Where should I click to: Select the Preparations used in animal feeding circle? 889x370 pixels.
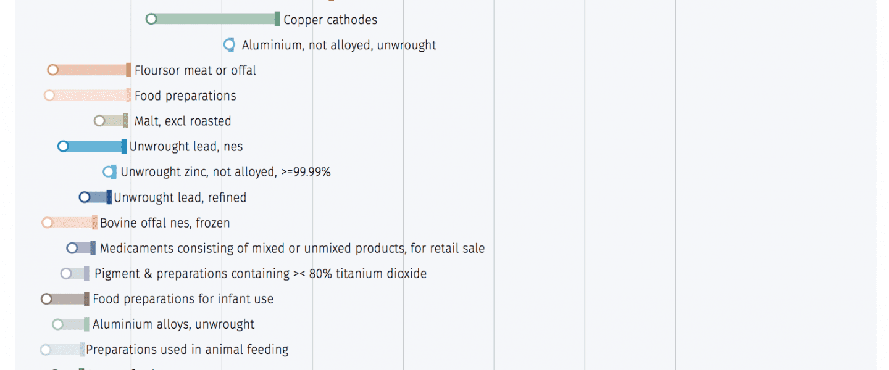pos(45,349)
